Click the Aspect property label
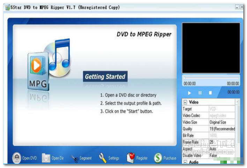This screenshot has height=168, width=247. coord(187,149)
